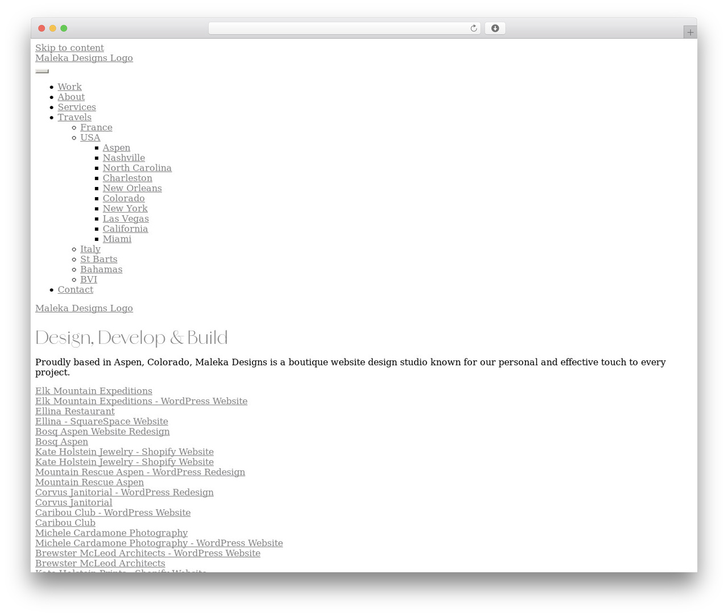728x616 pixels.
Task: Click the Elk Mountain Expeditions link
Action: click(94, 391)
